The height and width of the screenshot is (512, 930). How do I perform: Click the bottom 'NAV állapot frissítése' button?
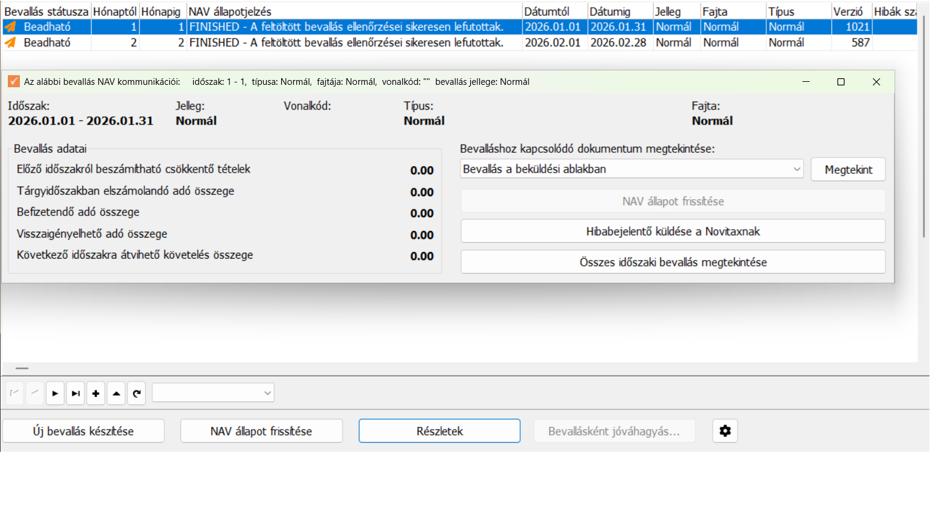(261, 431)
